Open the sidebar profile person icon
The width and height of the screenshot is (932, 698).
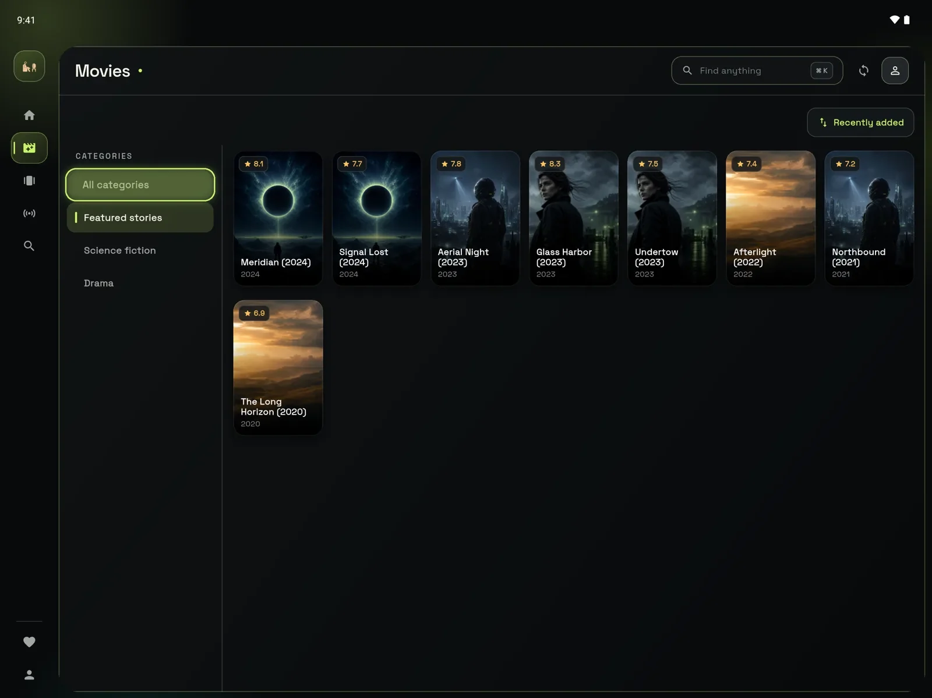[x=29, y=675]
